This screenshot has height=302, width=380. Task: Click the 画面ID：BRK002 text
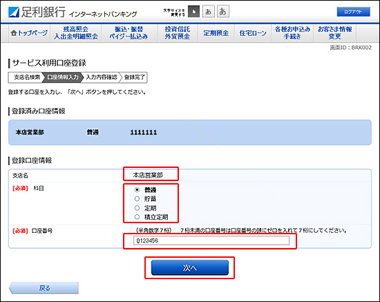click(351, 48)
